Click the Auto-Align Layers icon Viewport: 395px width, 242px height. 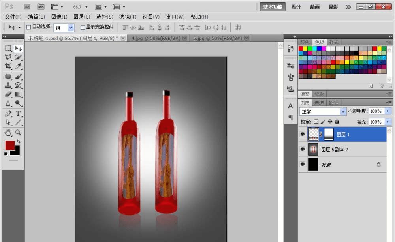tap(238, 27)
